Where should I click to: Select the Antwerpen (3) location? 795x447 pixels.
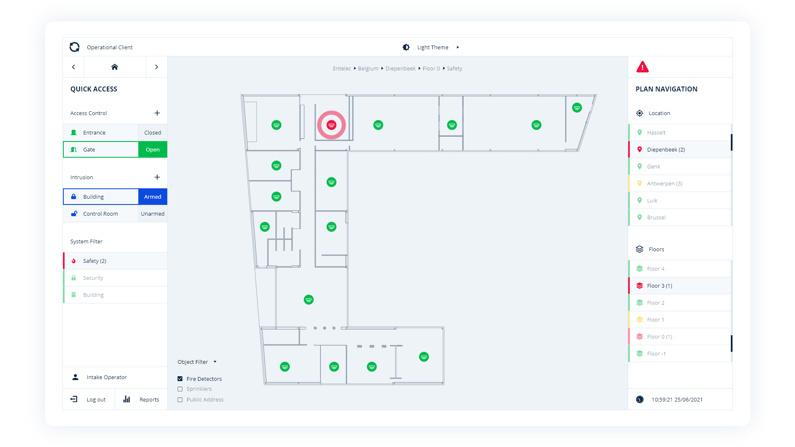(x=679, y=183)
